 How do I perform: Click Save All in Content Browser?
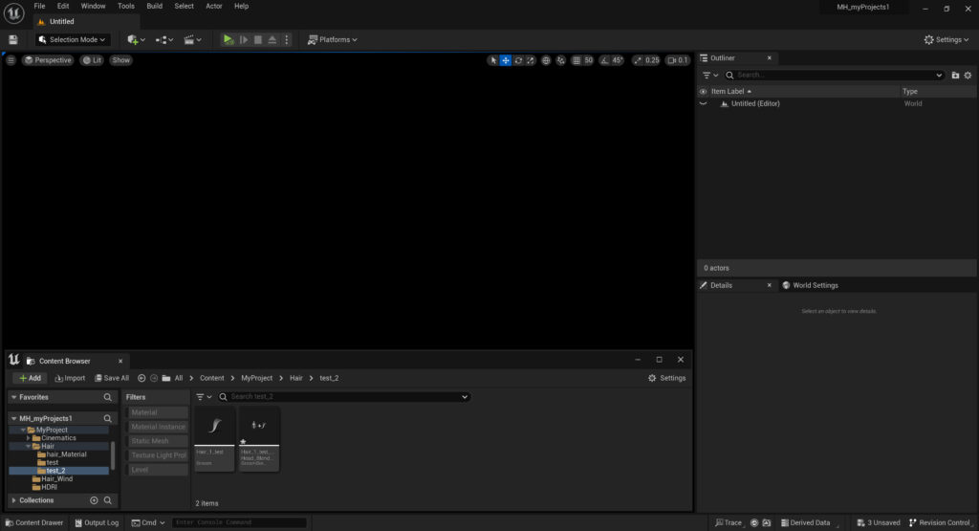tap(112, 378)
